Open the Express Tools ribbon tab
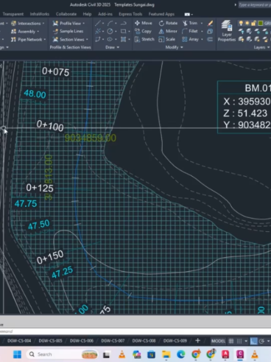Screen dimensions: 271x362 [x=131, y=14]
